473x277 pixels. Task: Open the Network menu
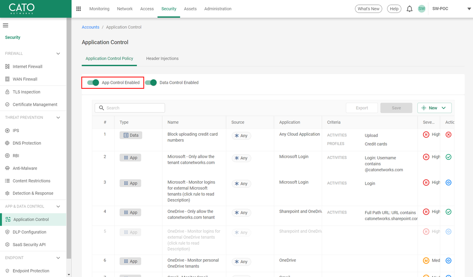(125, 9)
